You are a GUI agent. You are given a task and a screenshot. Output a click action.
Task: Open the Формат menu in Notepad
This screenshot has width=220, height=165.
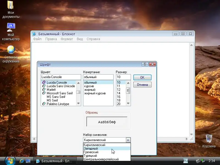(67, 39)
